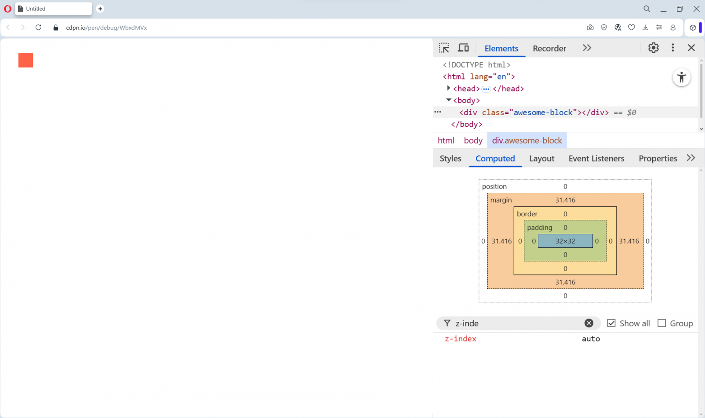The width and height of the screenshot is (705, 418).
Task: Activate the inspect element picker tool
Action: 444,48
